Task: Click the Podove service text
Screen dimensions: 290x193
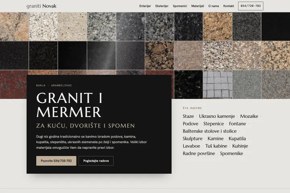Action: [x=191, y=123]
